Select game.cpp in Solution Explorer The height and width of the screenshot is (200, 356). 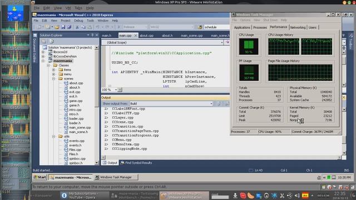click(76, 101)
